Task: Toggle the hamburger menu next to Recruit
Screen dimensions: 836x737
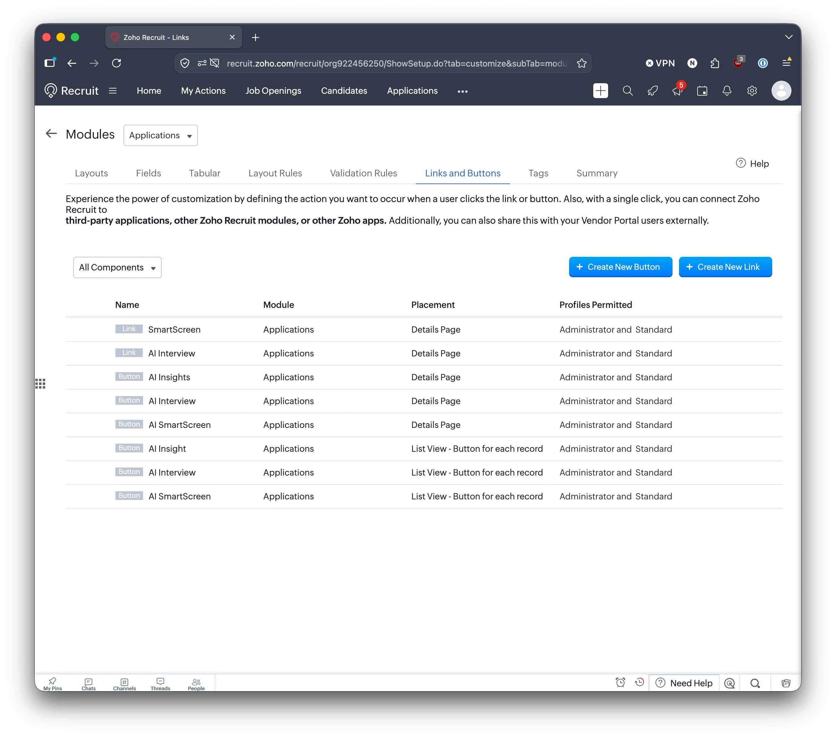Action: [x=113, y=91]
